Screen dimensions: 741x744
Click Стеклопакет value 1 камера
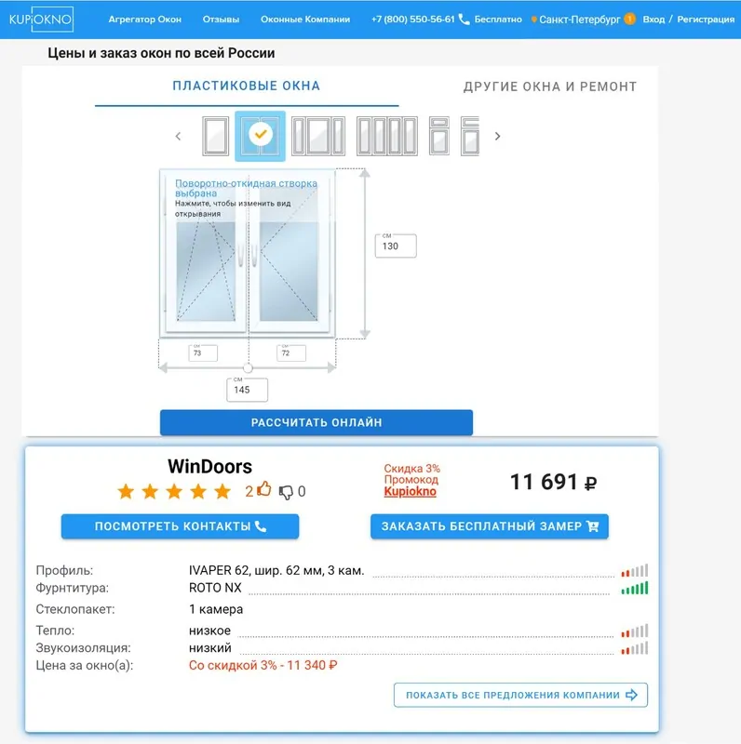pyautogui.click(x=216, y=609)
